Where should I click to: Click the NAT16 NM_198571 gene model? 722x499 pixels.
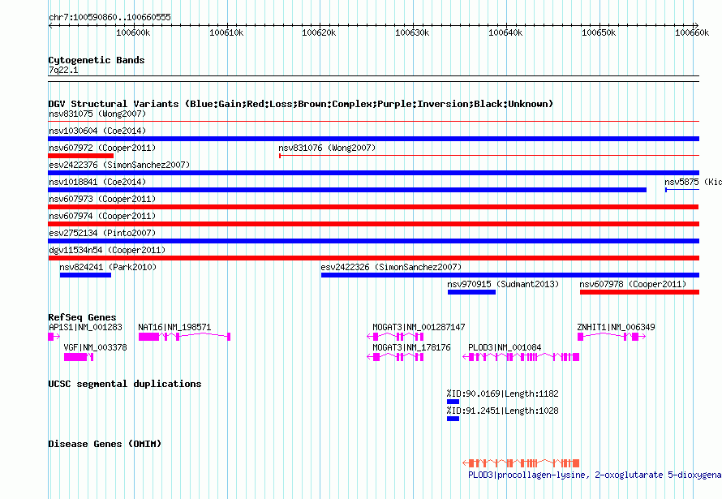pos(184,336)
